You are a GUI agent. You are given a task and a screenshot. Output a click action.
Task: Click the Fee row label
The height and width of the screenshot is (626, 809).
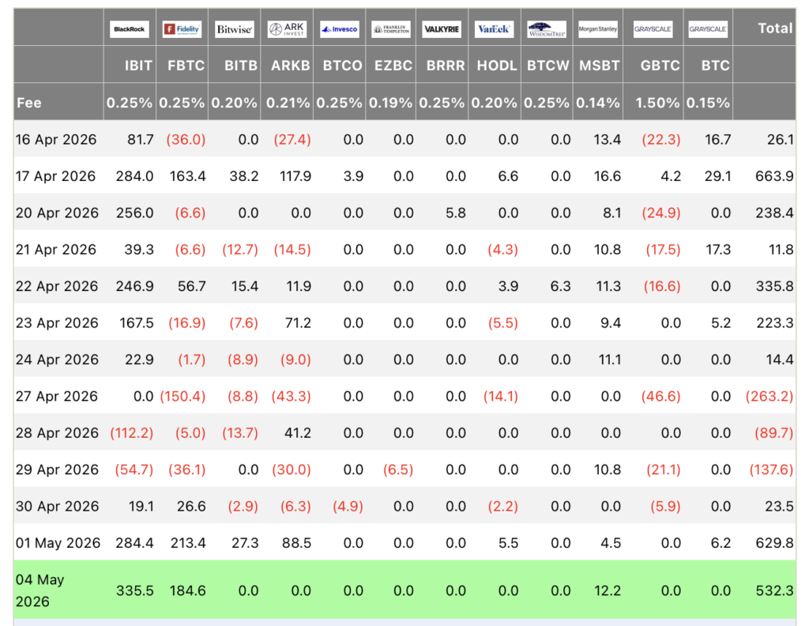(x=29, y=103)
